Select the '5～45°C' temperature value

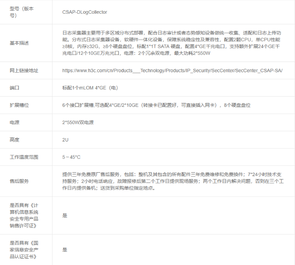pos(71,157)
